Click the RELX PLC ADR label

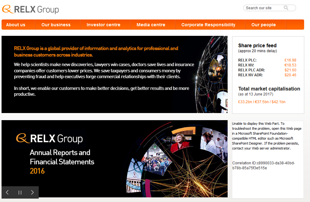(x=251, y=70)
